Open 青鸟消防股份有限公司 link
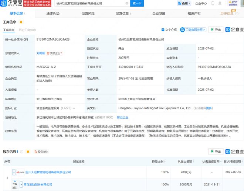 point(38,185)
